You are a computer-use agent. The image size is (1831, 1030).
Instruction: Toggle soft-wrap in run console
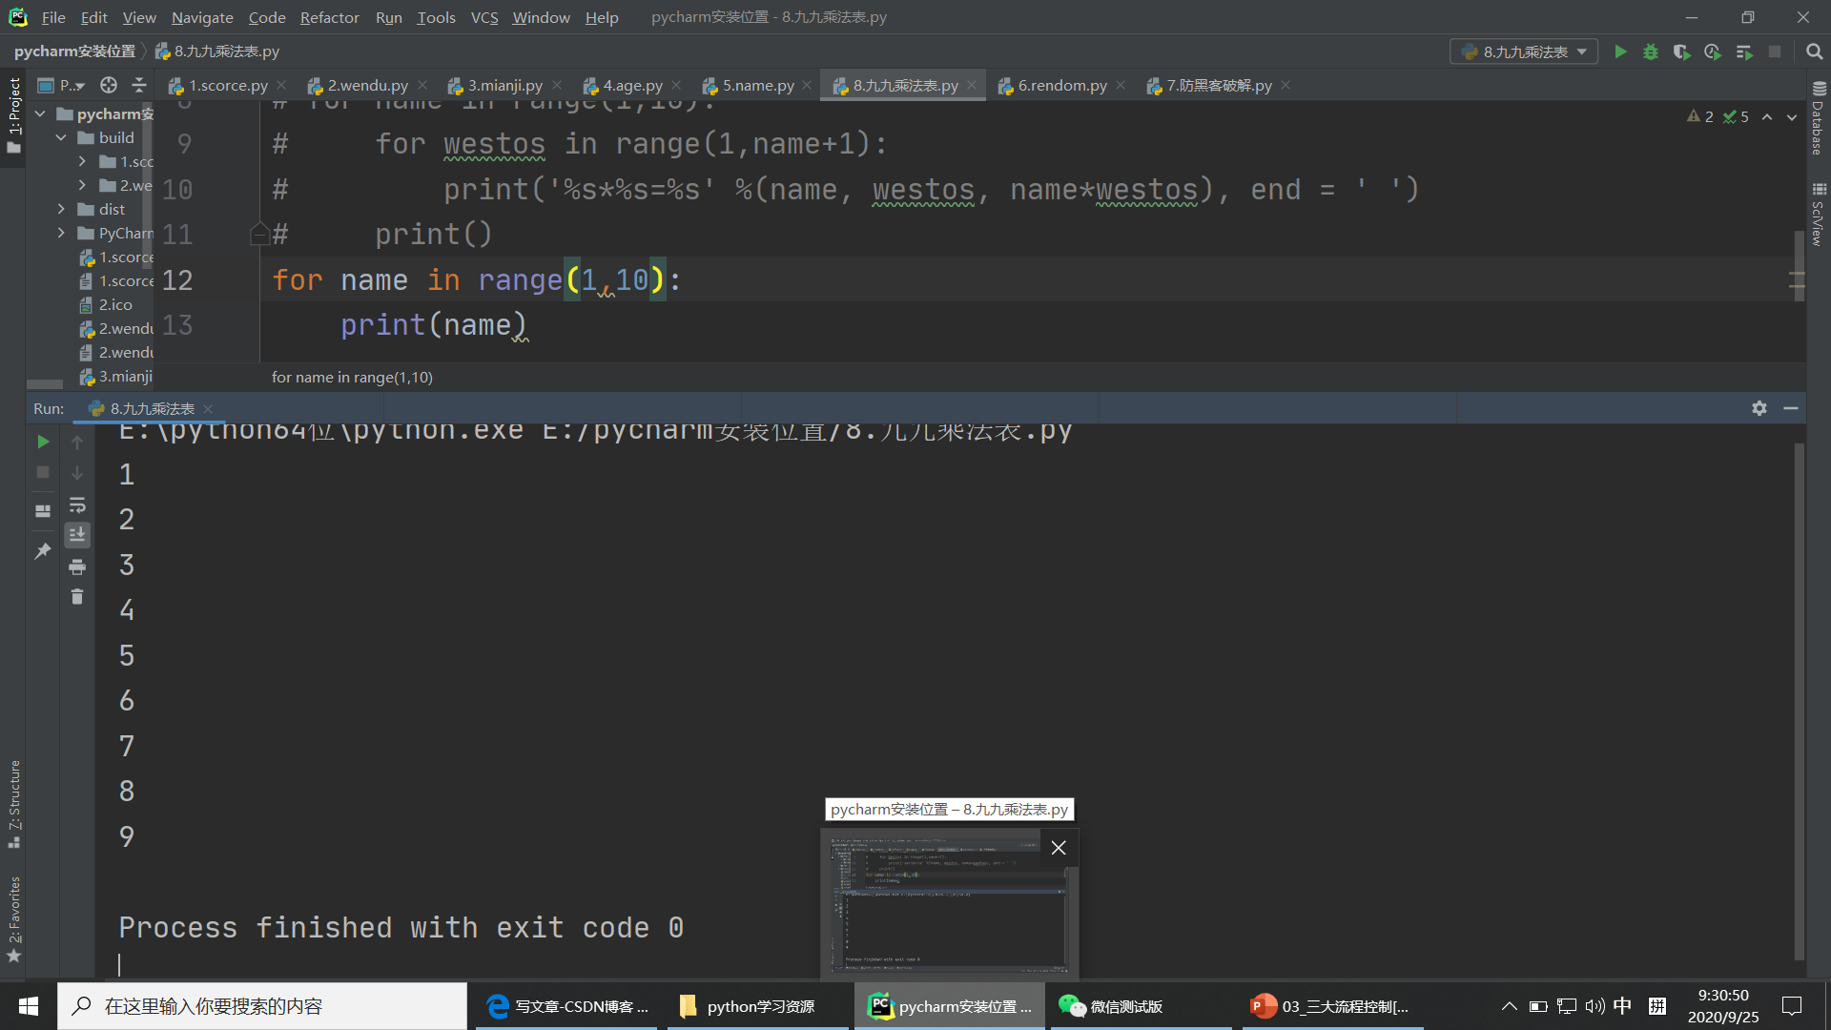coord(77,505)
